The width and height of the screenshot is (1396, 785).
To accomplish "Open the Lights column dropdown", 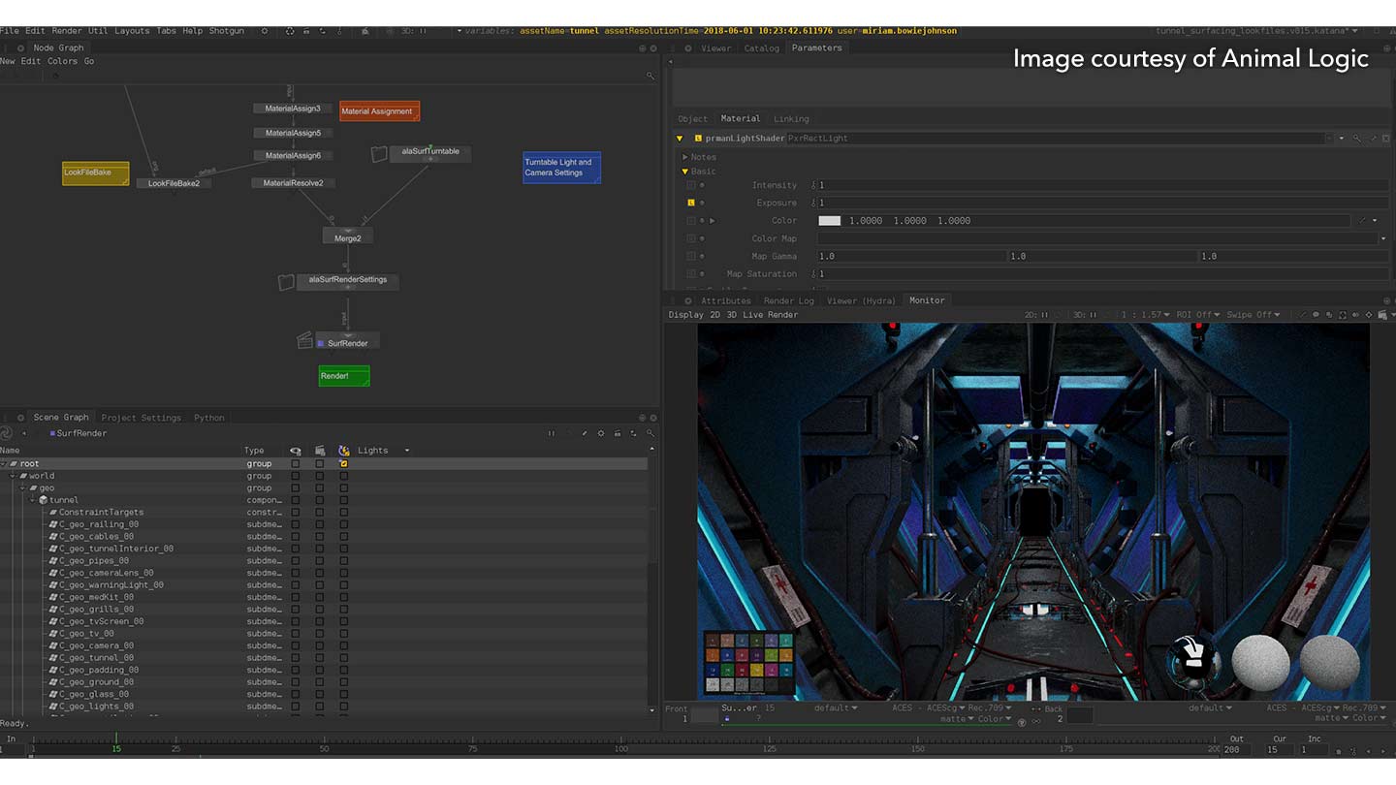I will coord(406,451).
